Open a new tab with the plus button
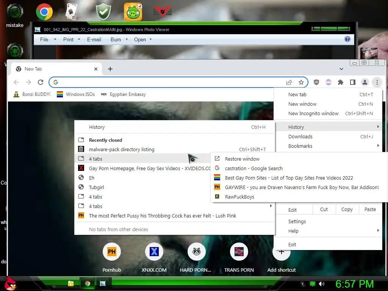The image size is (388, 291). 110,69
